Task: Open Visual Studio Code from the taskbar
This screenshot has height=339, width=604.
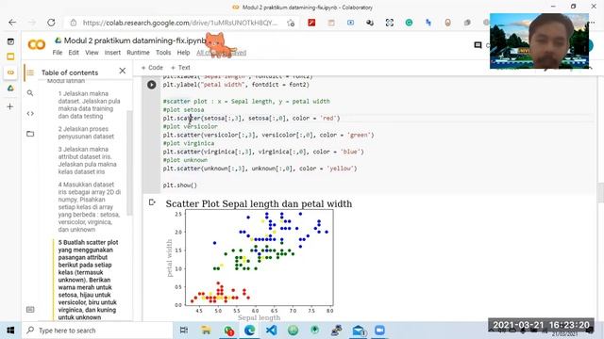Action: click(271, 331)
